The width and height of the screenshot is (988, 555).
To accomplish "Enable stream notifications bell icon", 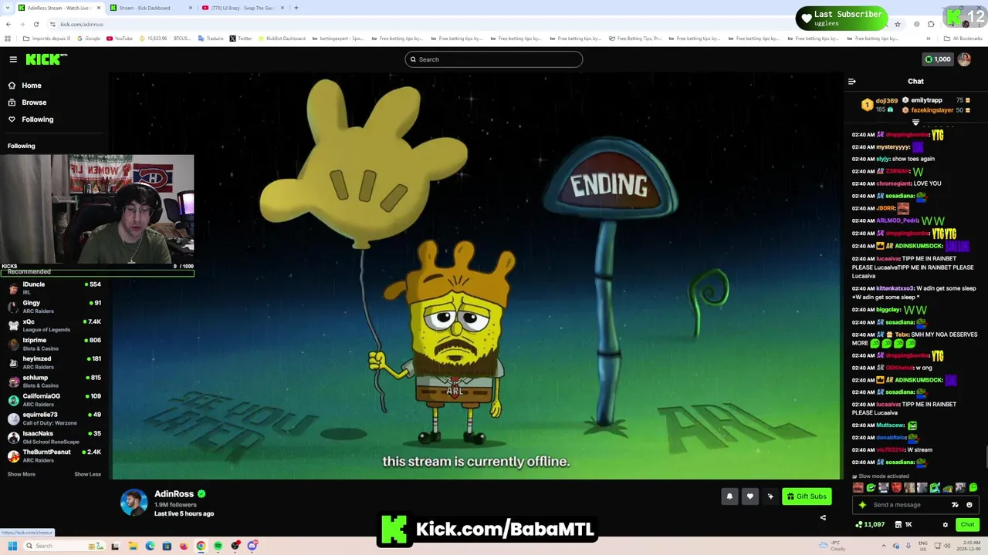I will point(729,496).
